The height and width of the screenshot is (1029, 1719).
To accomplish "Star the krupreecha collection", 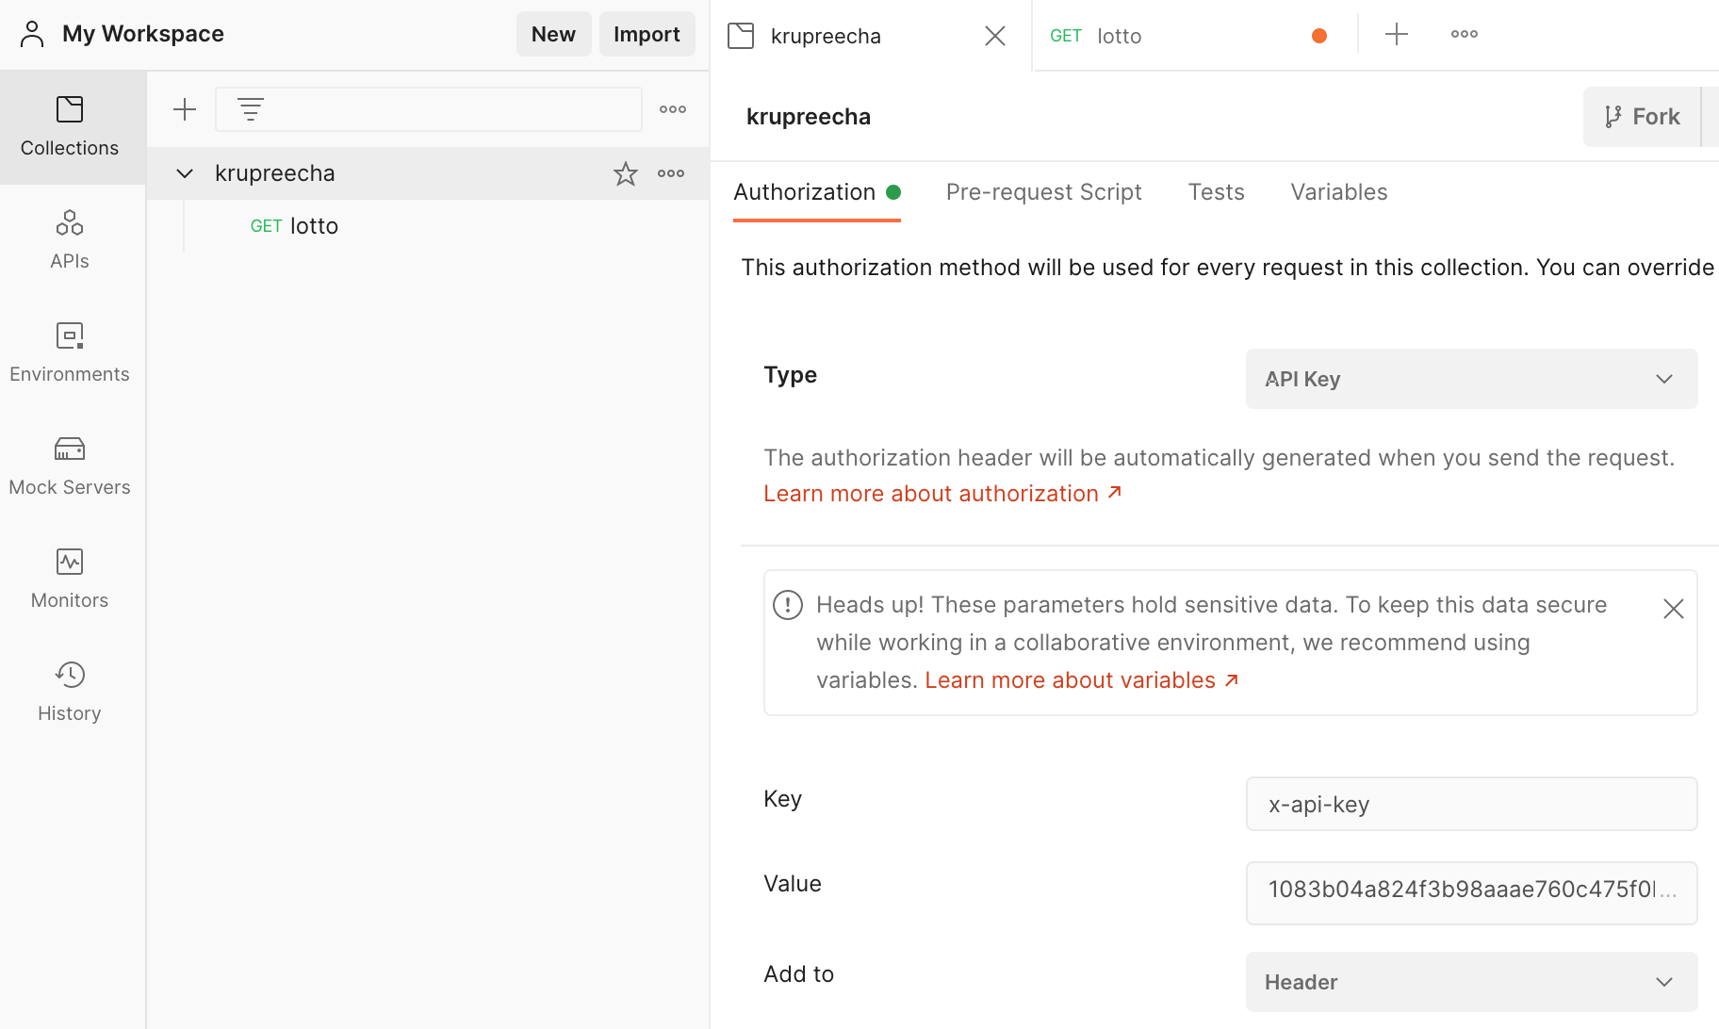I will (x=626, y=173).
